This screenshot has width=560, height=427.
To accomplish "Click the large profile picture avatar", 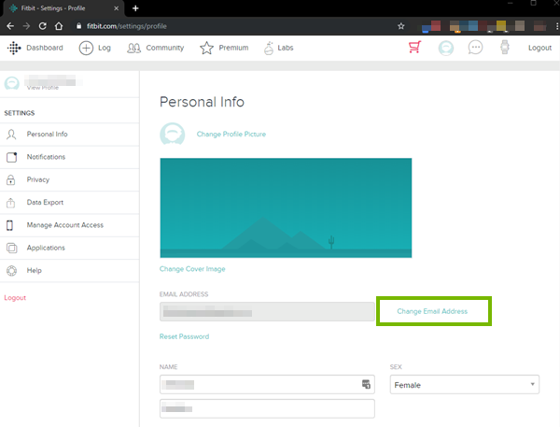I will (x=172, y=134).
